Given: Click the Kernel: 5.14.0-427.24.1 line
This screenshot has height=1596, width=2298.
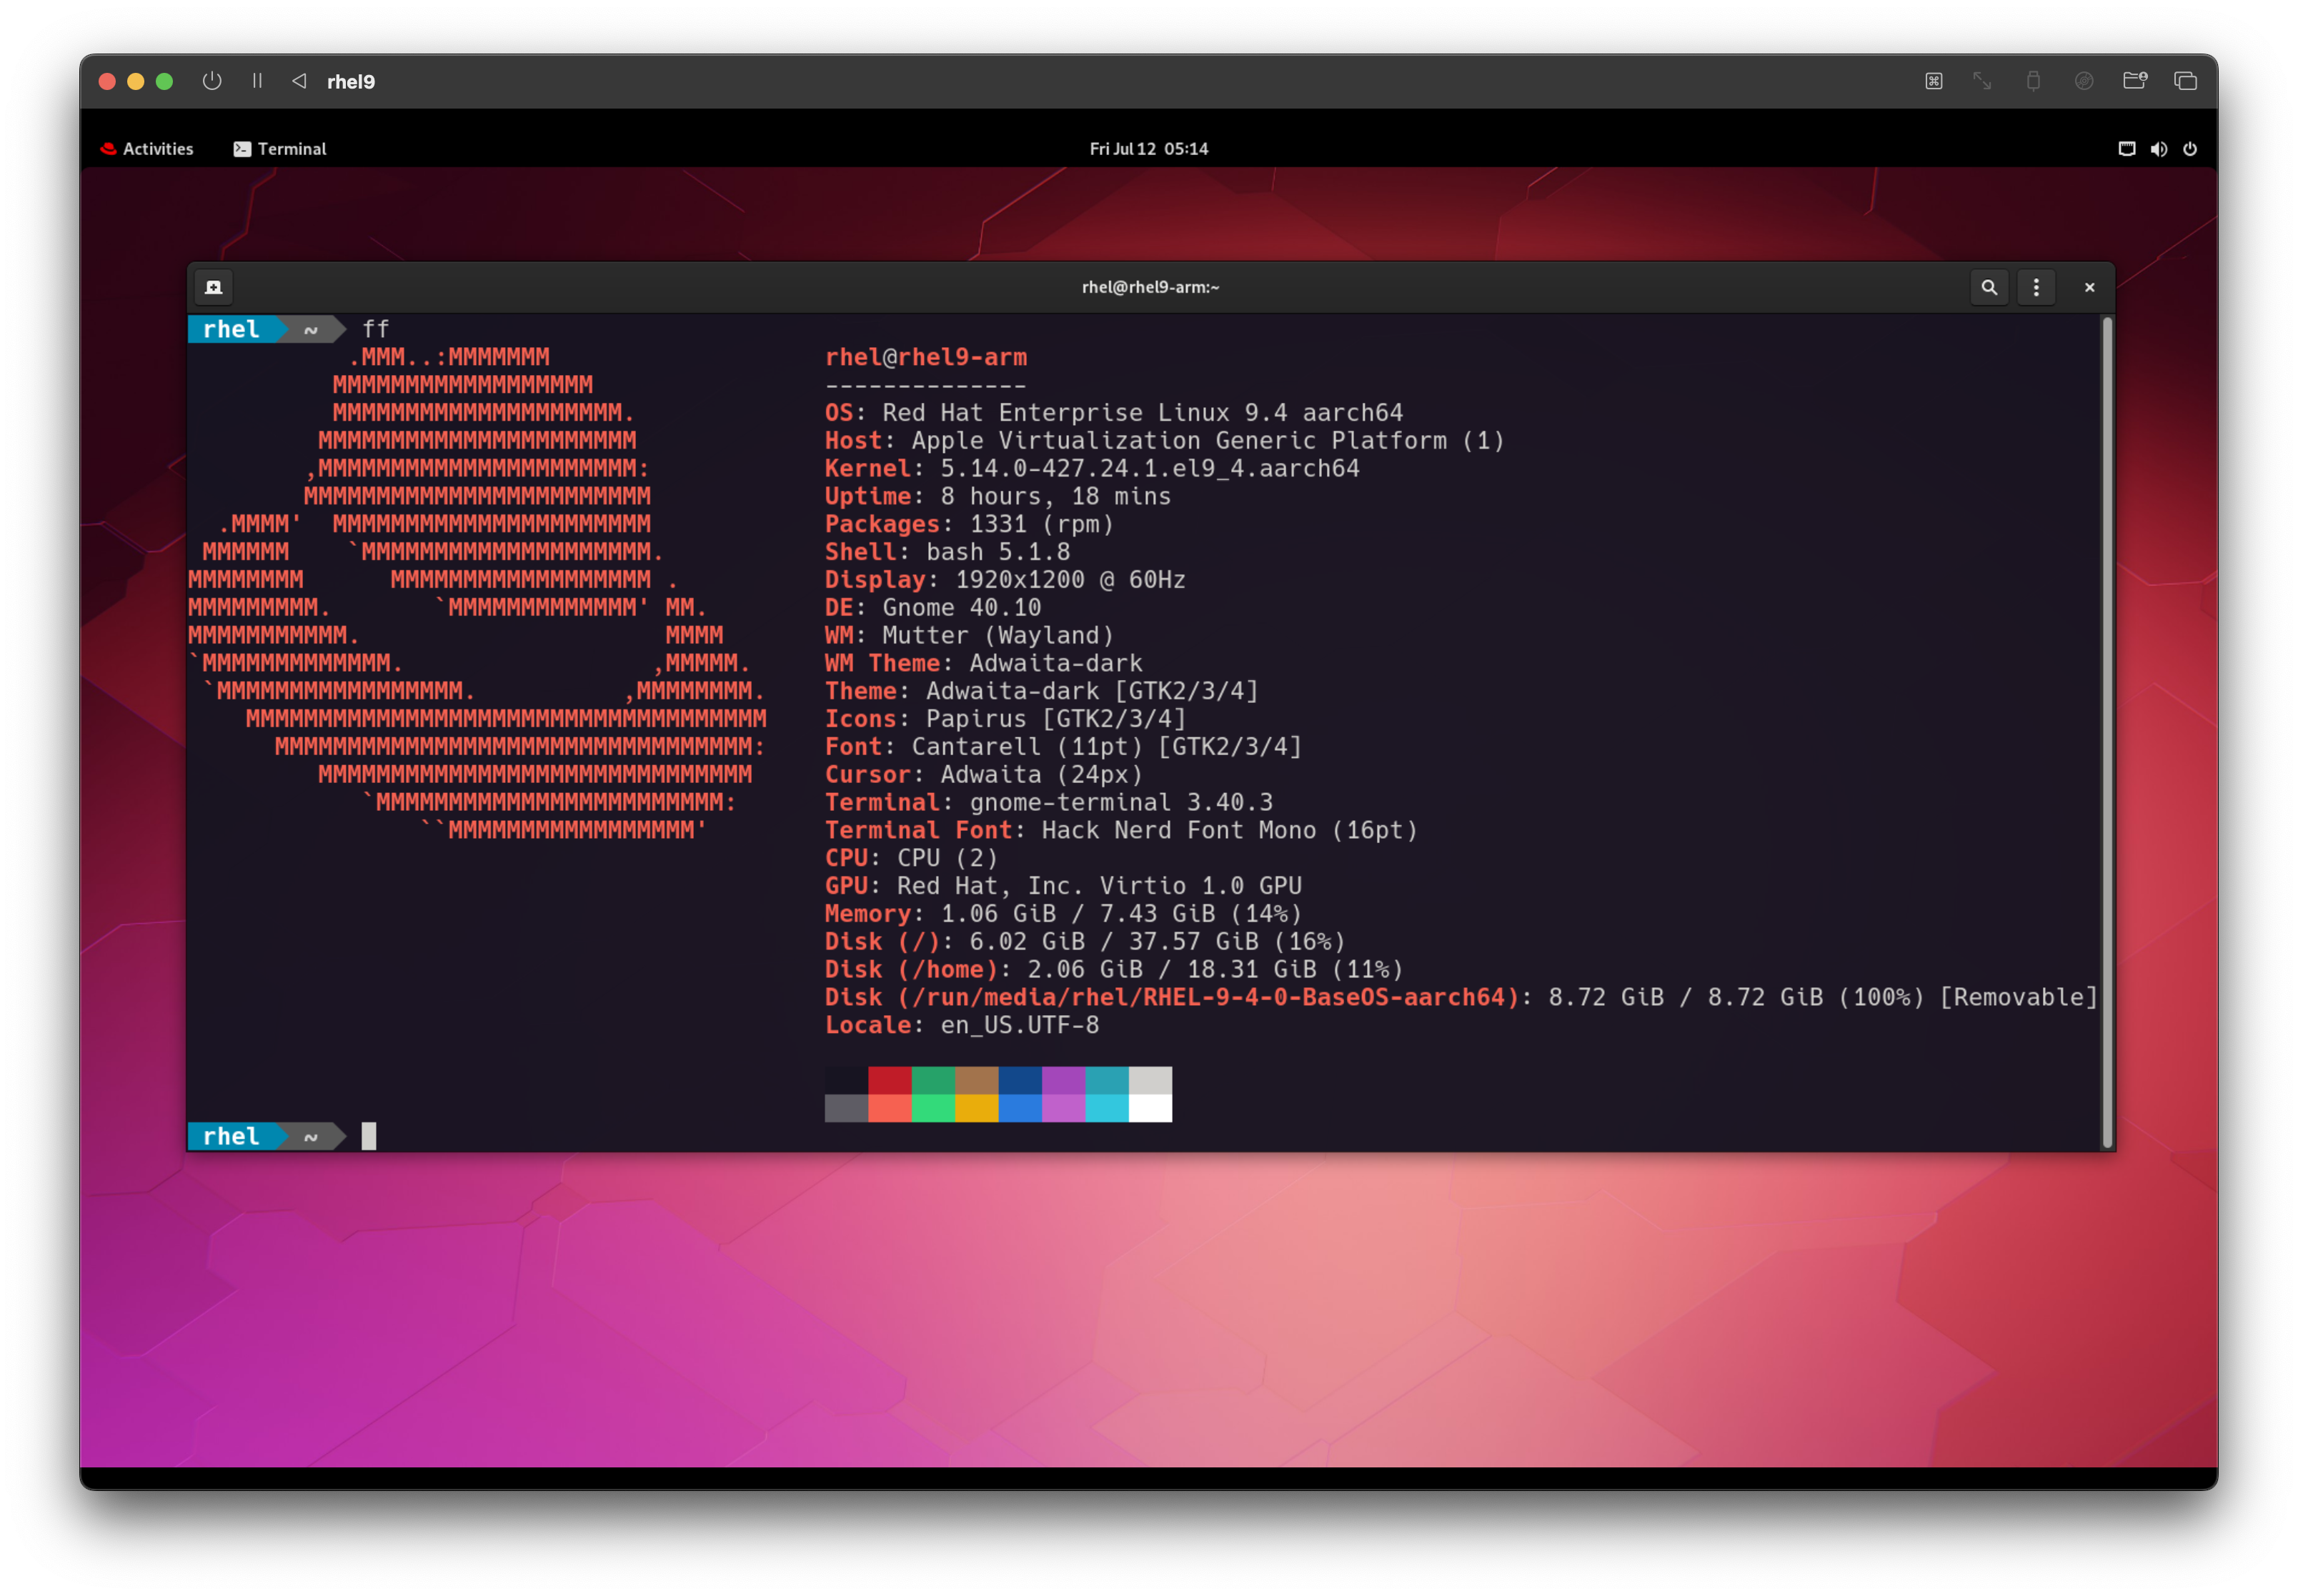Looking at the screenshot, I should pos(1092,469).
